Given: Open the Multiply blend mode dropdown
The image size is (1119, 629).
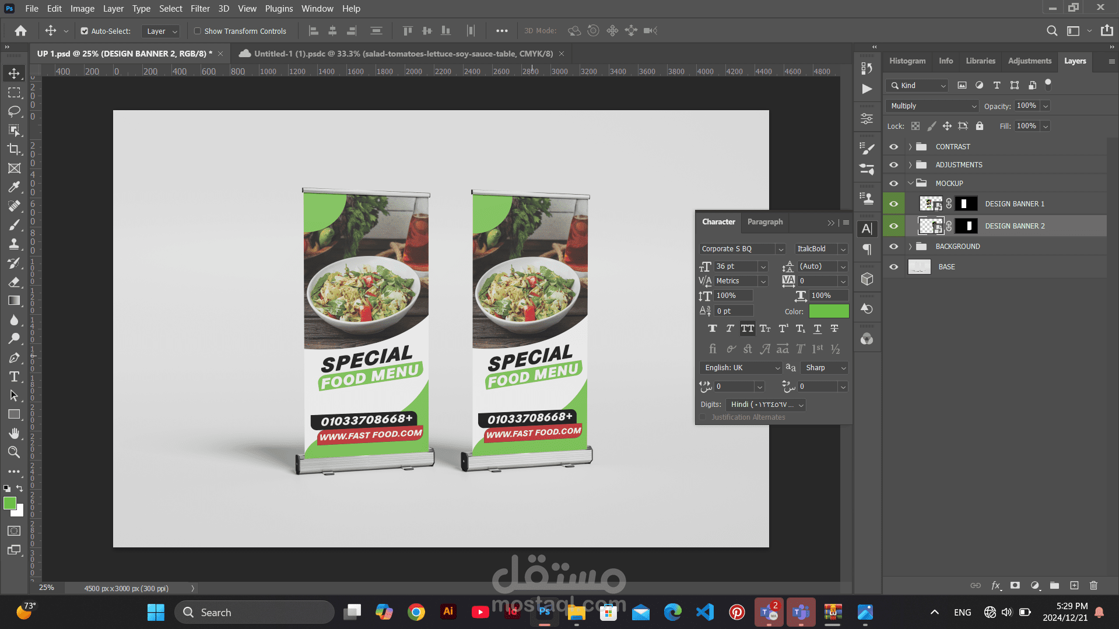Looking at the screenshot, I should 931,106.
